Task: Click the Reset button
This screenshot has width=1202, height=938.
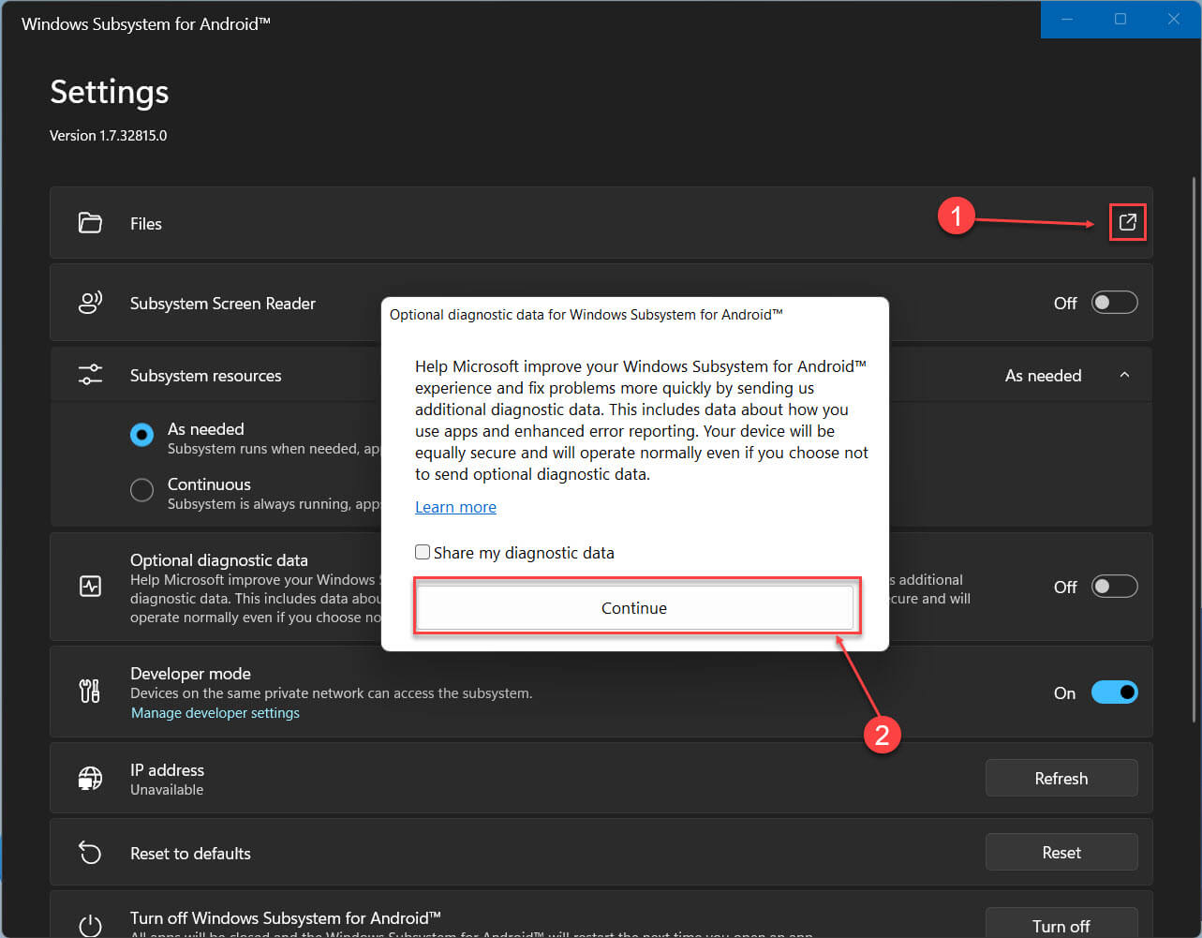Action: [x=1061, y=852]
